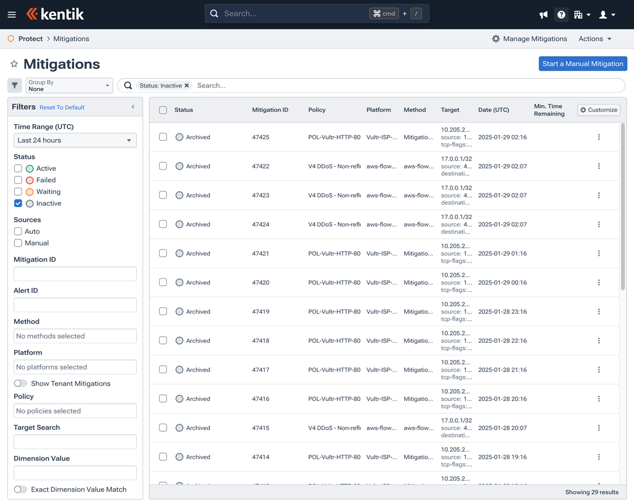
Task: Open the user account menu icon
Action: [603, 14]
